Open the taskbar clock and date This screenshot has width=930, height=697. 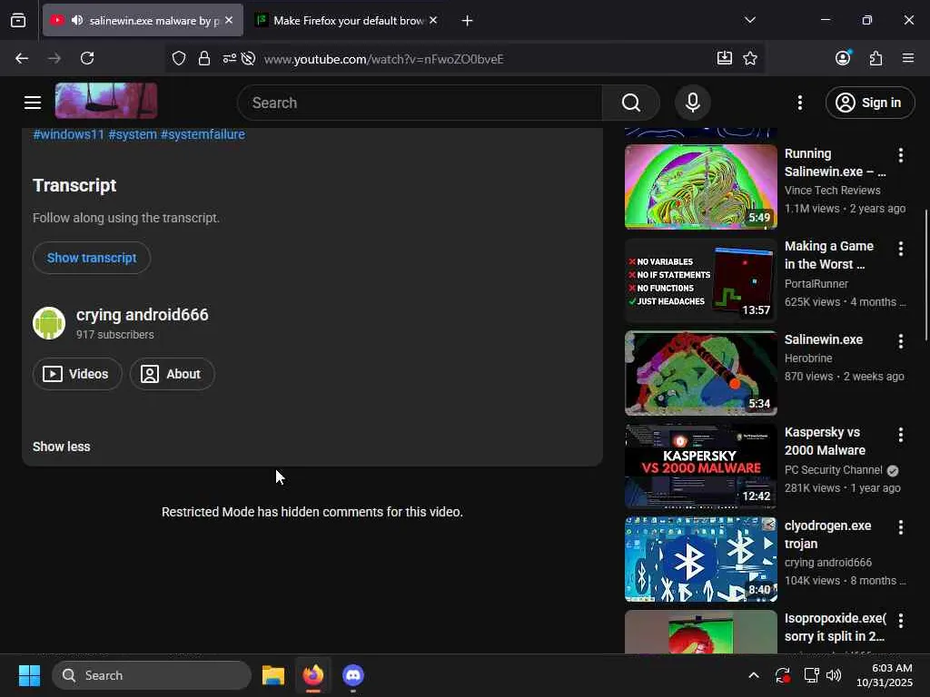[885, 675]
